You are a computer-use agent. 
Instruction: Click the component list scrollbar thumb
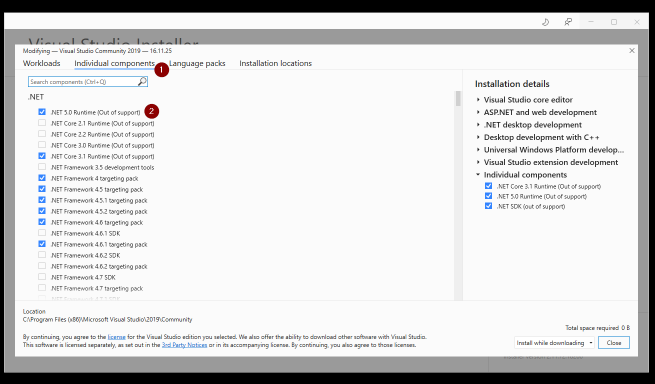(458, 98)
